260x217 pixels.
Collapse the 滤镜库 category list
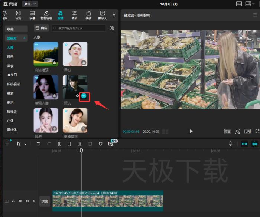(x=25, y=38)
